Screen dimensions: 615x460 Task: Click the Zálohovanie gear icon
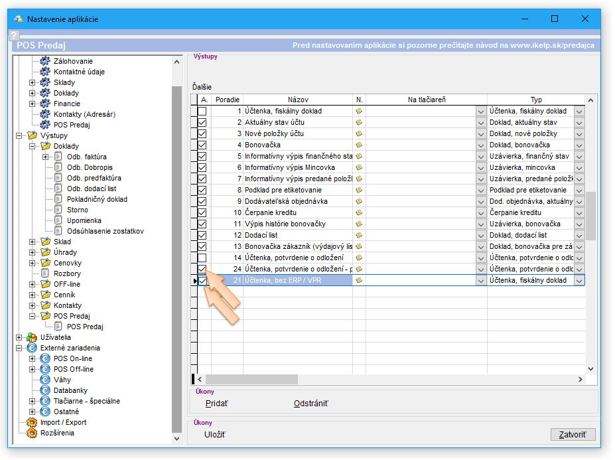click(45, 61)
